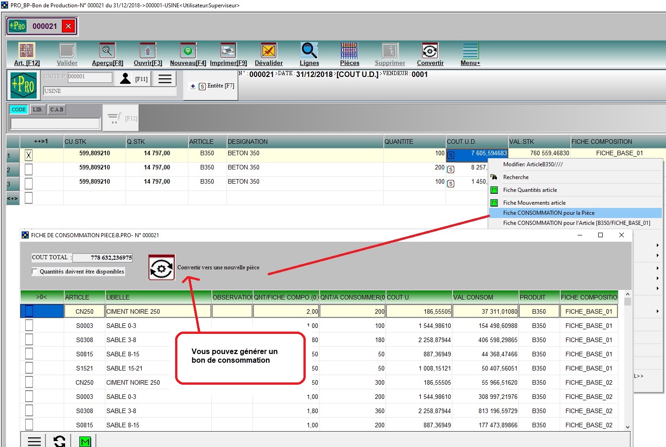The image size is (666, 447).
Task: Open hamburger menu at bottom of consumption window
Action: click(34, 442)
